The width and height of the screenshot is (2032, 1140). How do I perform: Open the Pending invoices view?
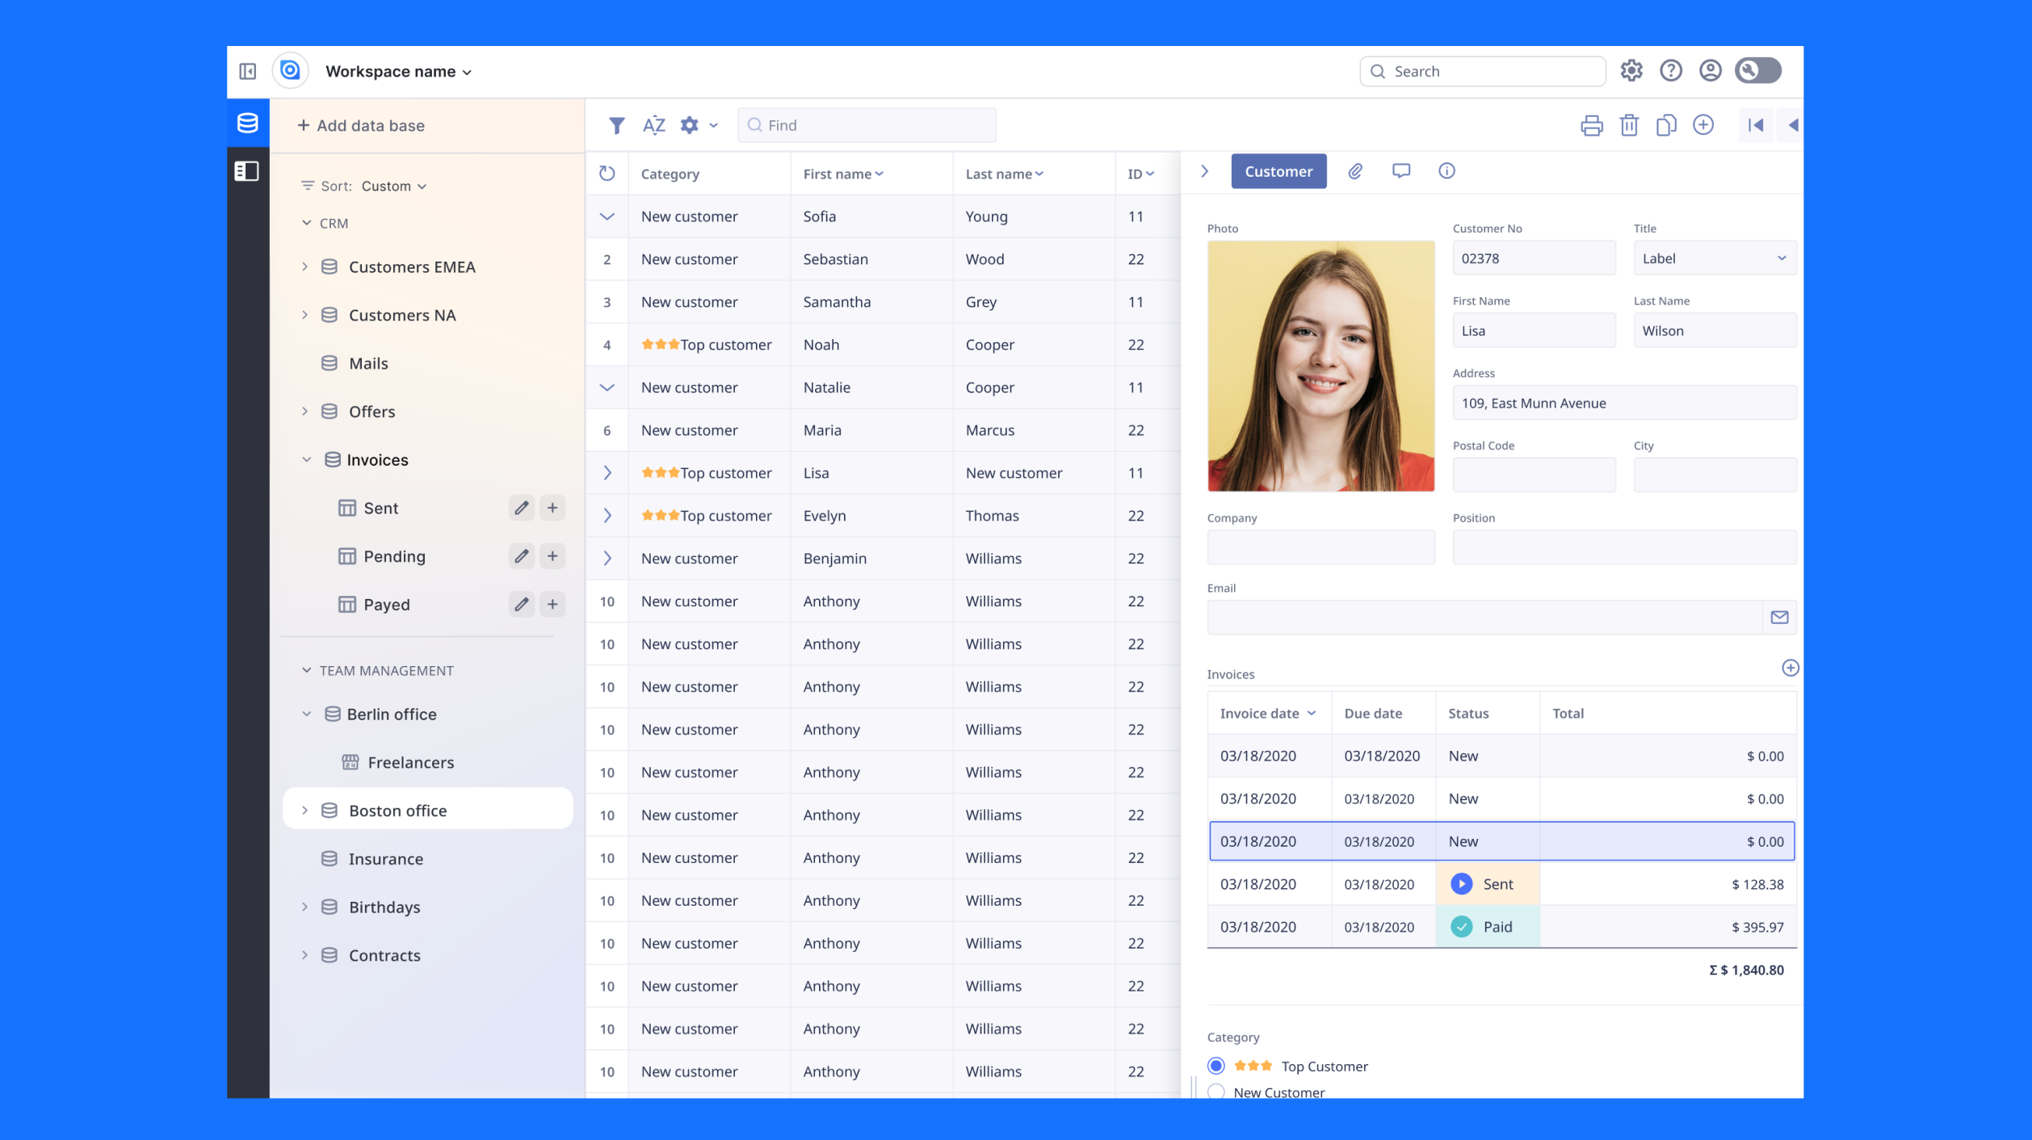coord(394,556)
